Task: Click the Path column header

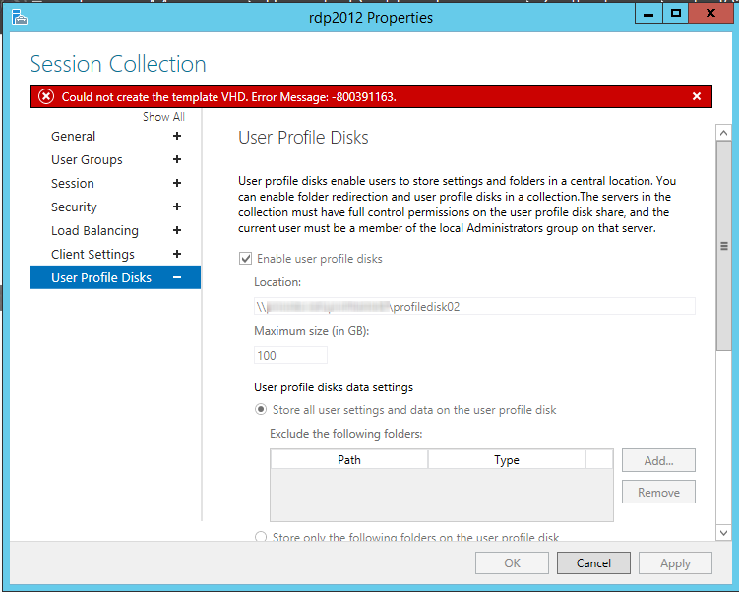Action: point(349,459)
